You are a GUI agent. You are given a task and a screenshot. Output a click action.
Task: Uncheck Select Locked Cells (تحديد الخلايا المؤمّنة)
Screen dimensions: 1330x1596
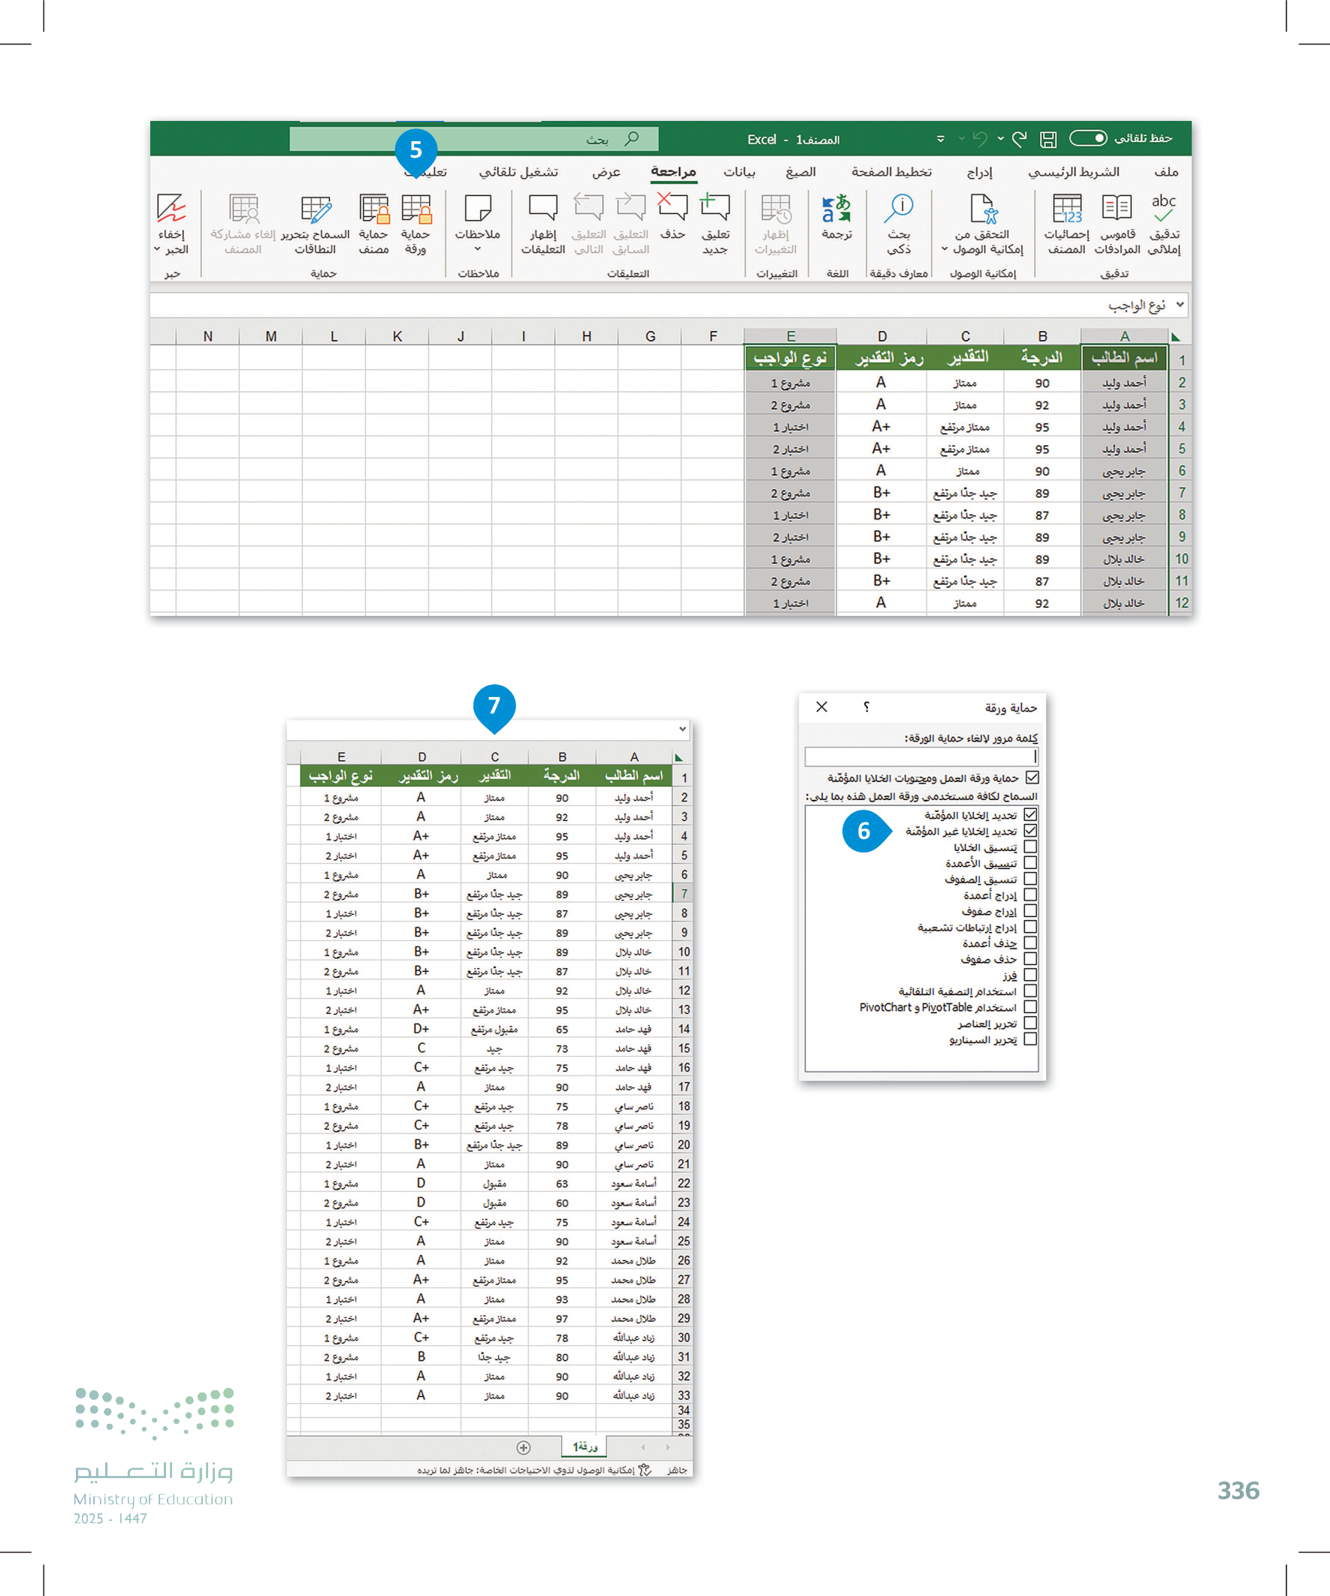[1030, 815]
